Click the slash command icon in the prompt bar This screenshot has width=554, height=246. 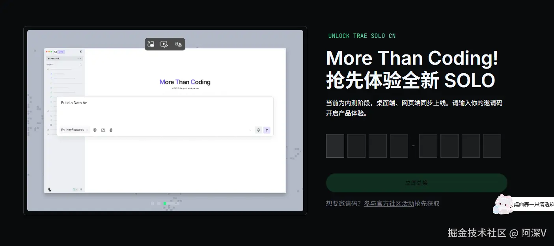tap(103, 130)
